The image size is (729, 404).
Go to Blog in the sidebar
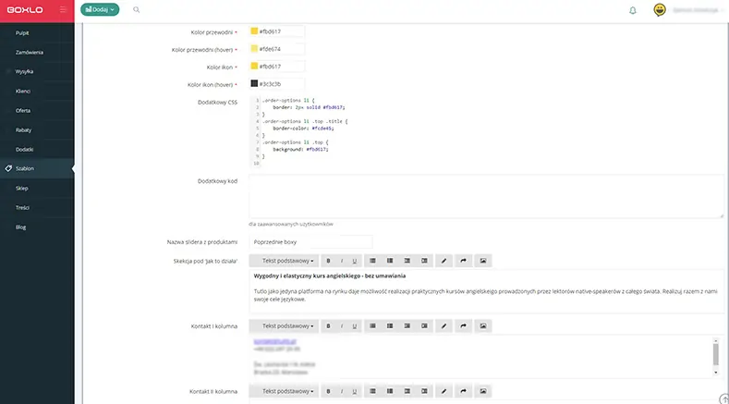click(x=21, y=226)
